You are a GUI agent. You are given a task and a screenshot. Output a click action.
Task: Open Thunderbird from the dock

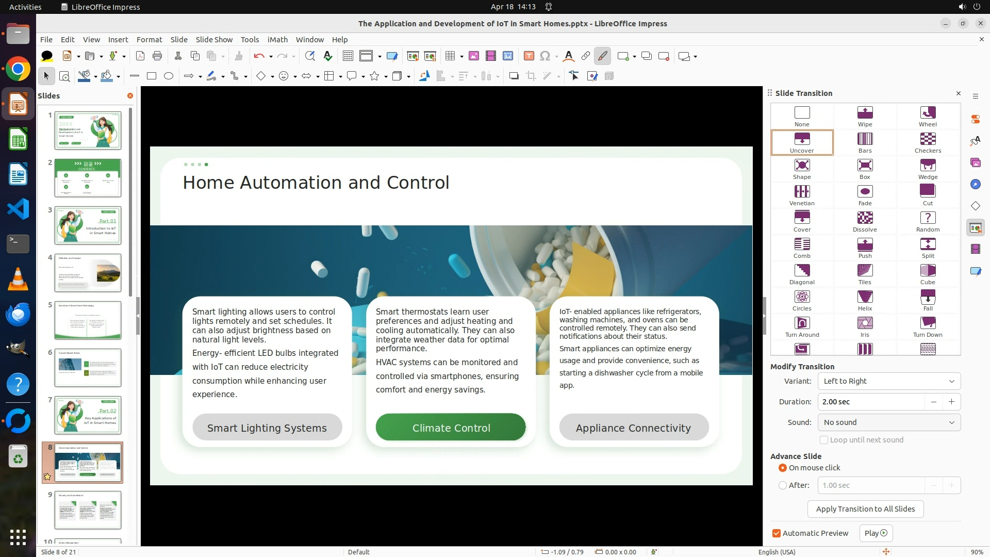click(x=18, y=314)
